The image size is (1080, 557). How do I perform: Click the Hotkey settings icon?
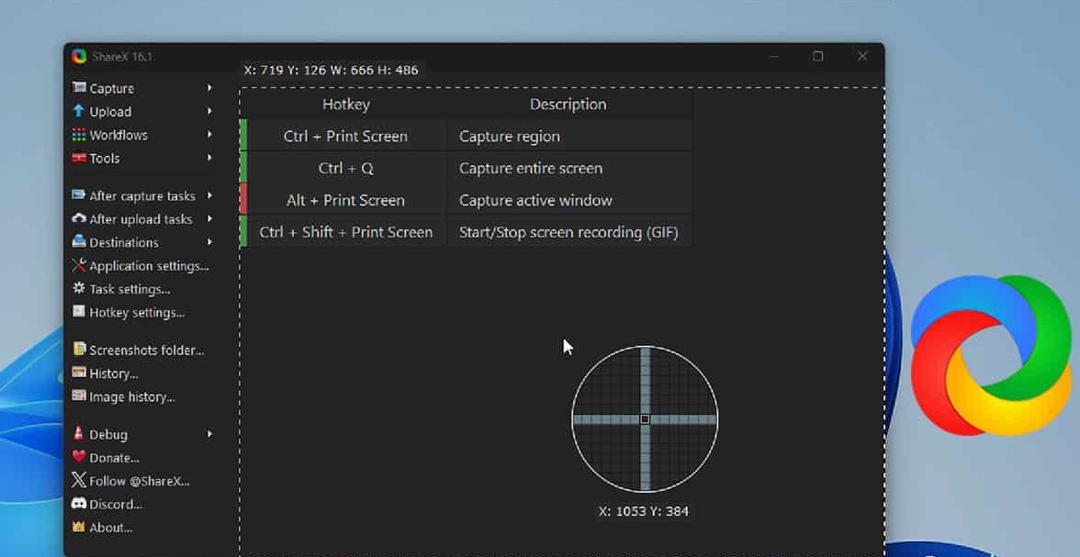79,311
